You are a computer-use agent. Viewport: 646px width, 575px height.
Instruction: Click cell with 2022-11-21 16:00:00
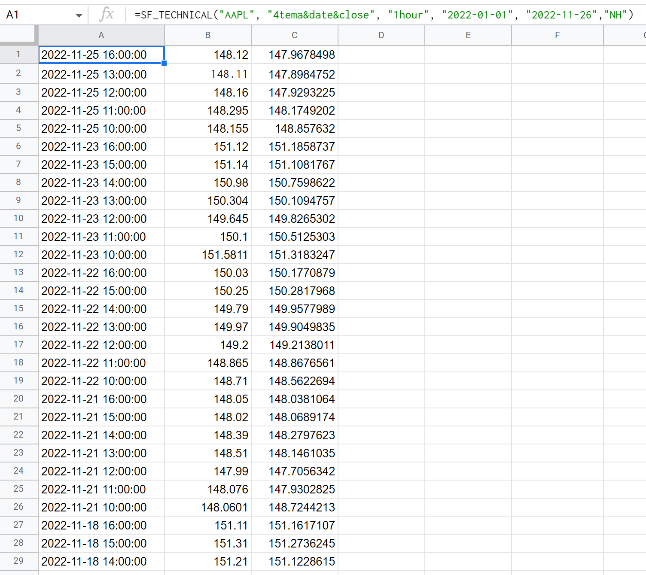(101, 399)
